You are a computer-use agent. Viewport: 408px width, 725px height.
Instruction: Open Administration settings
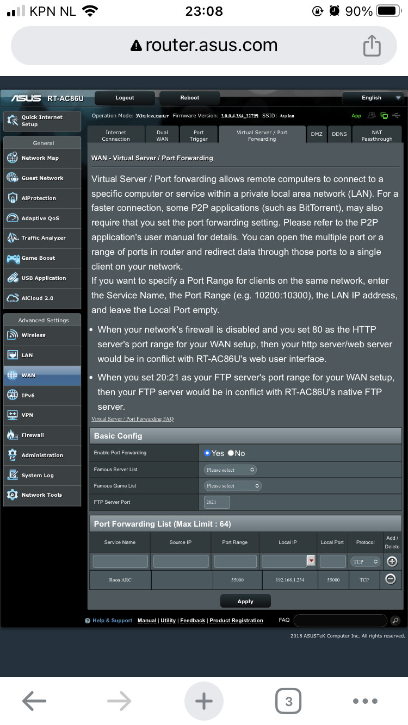(x=42, y=455)
